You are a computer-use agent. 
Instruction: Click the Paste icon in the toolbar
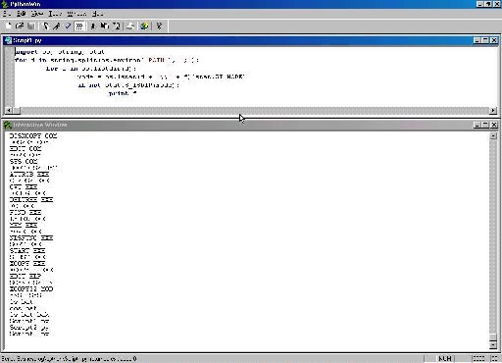[117, 26]
